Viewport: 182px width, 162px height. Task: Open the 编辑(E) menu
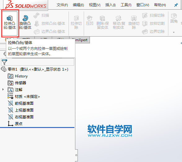78,5
